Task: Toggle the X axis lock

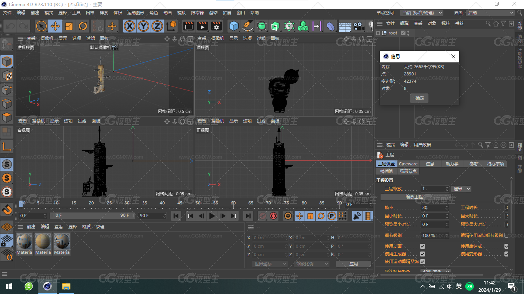Action: (x=130, y=26)
